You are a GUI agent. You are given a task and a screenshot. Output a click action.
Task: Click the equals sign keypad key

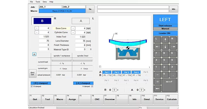[157, 82]
